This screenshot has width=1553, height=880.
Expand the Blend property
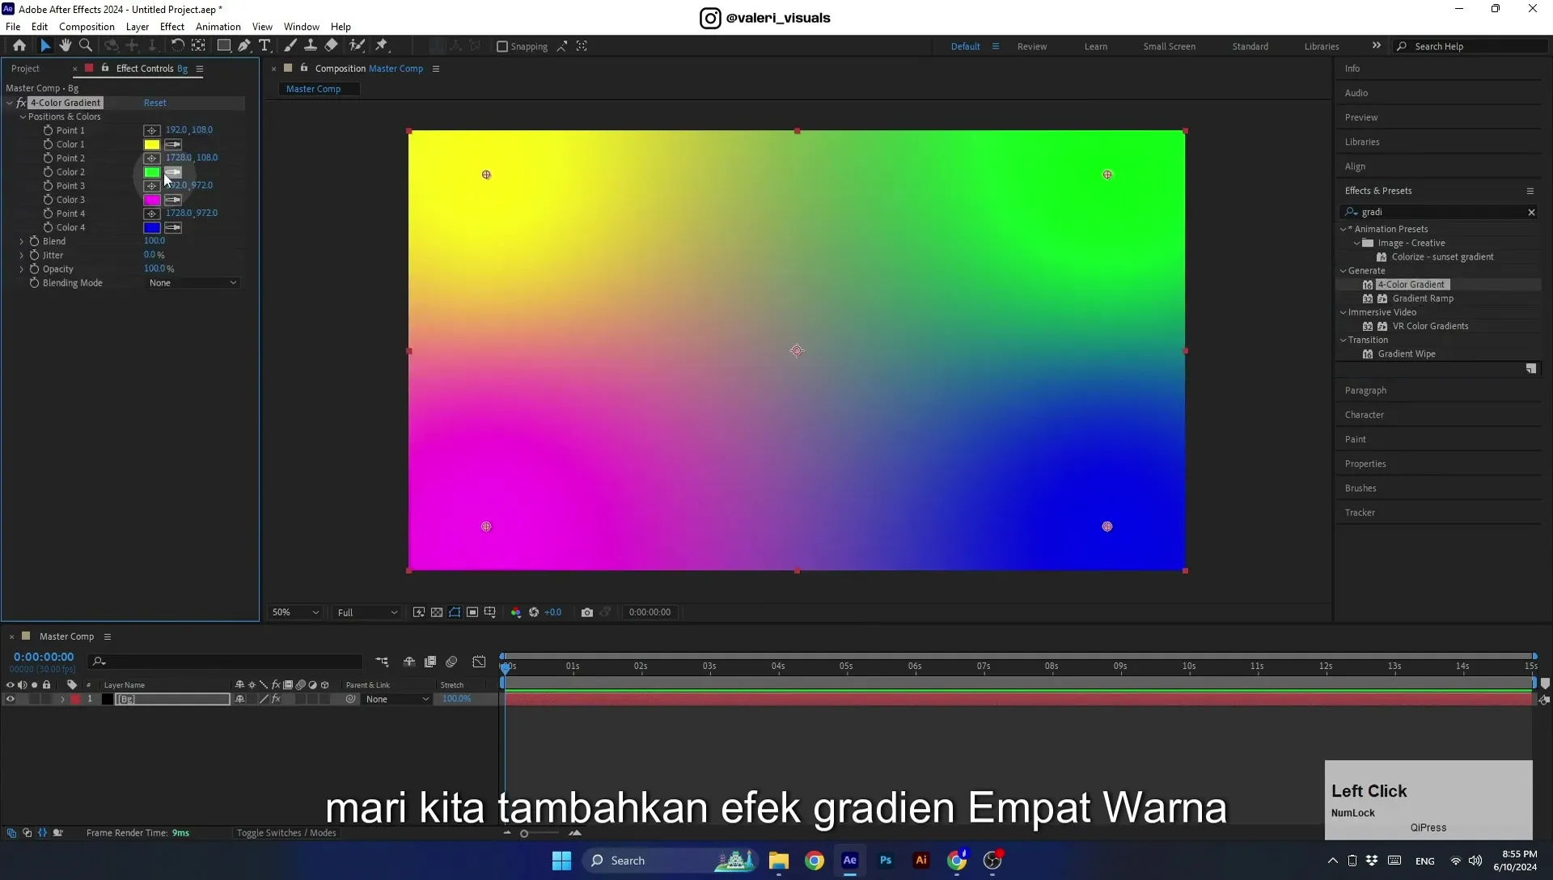(x=22, y=241)
